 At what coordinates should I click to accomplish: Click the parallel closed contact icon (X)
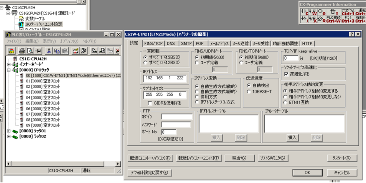coord(313,19)
